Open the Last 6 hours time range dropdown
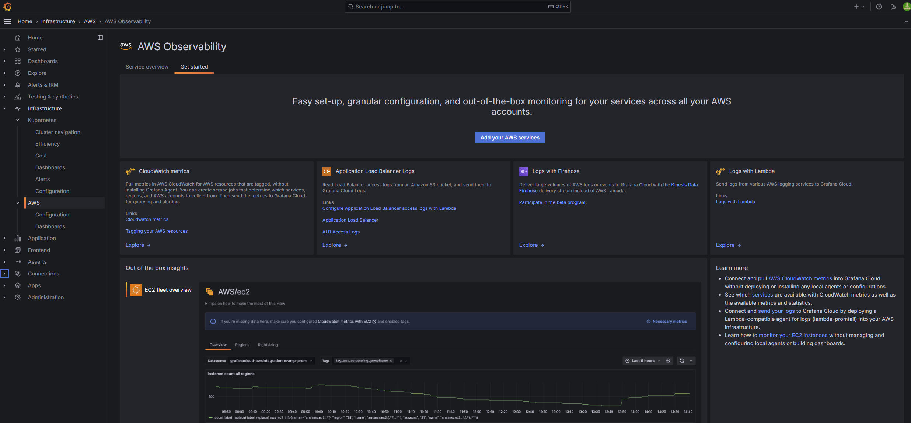The width and height of the screenshot is (911, 423). (x=642, y=361)
